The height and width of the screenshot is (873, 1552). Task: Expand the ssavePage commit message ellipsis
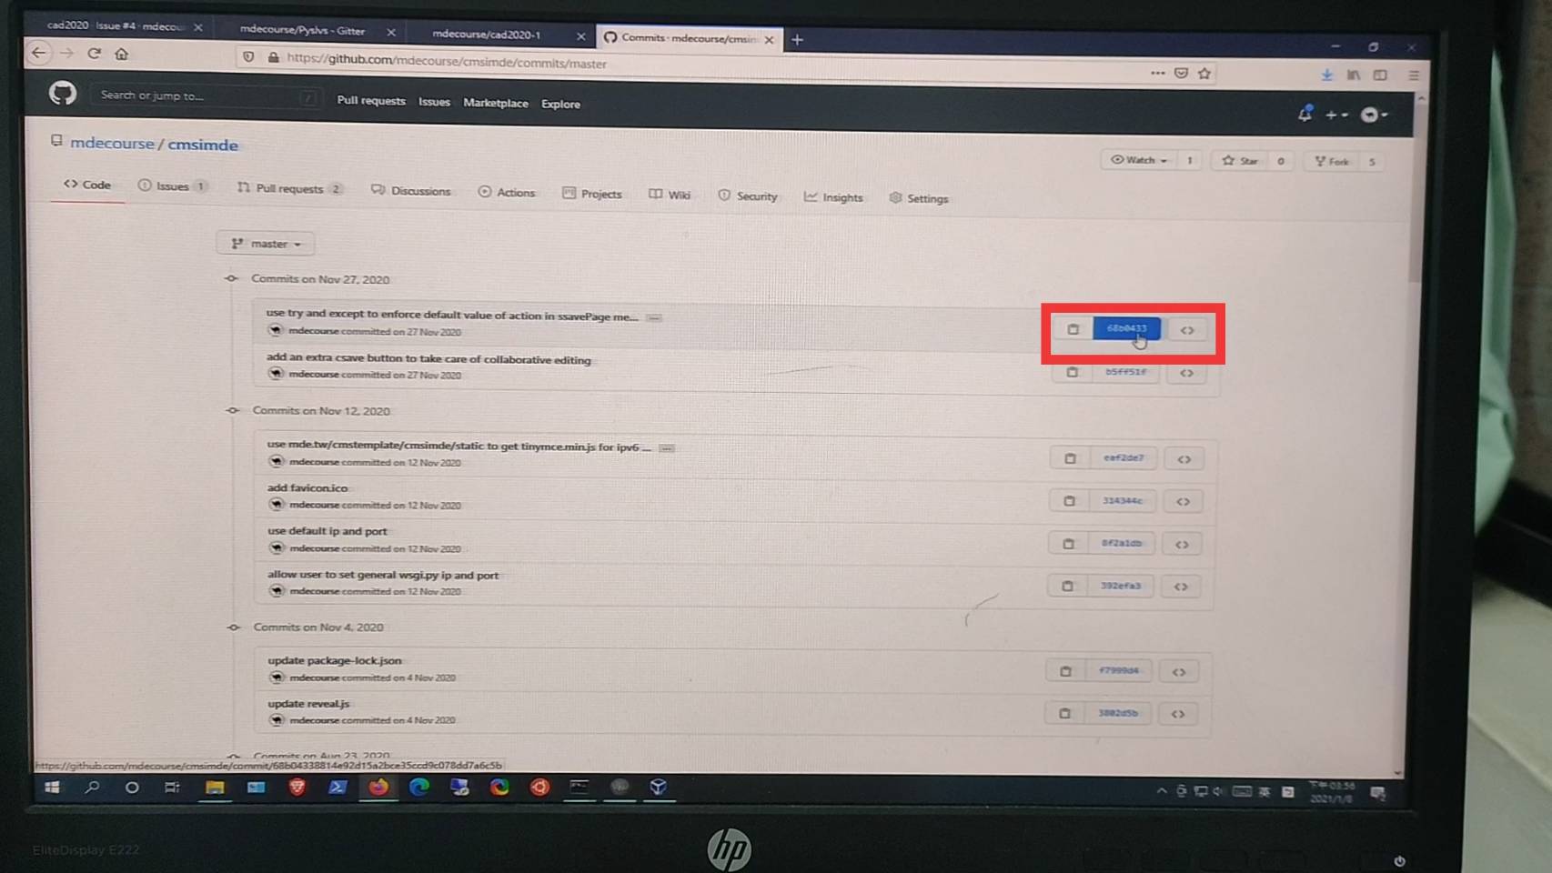[x=654, y=317]
